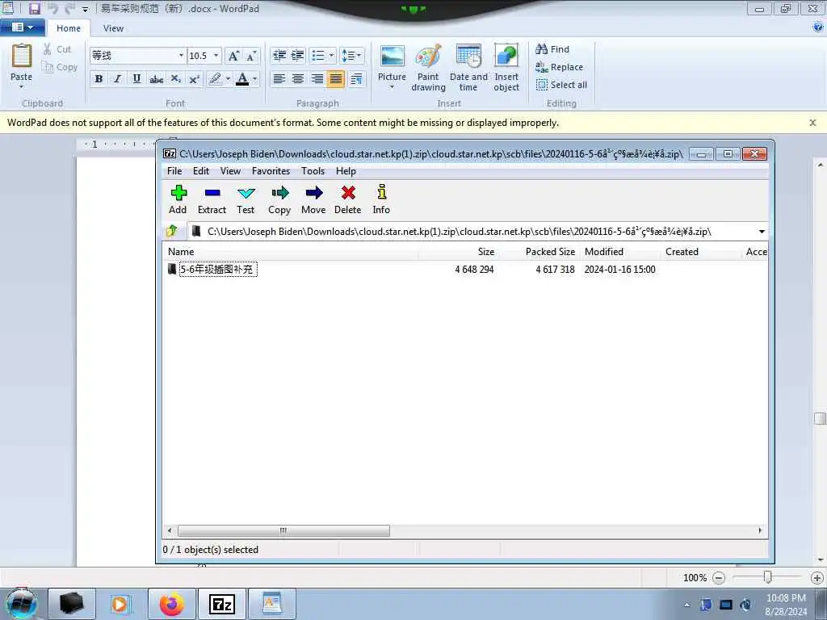Toggle italic formatting in WordPad
827x620 pixels.
tap(118, 79)
